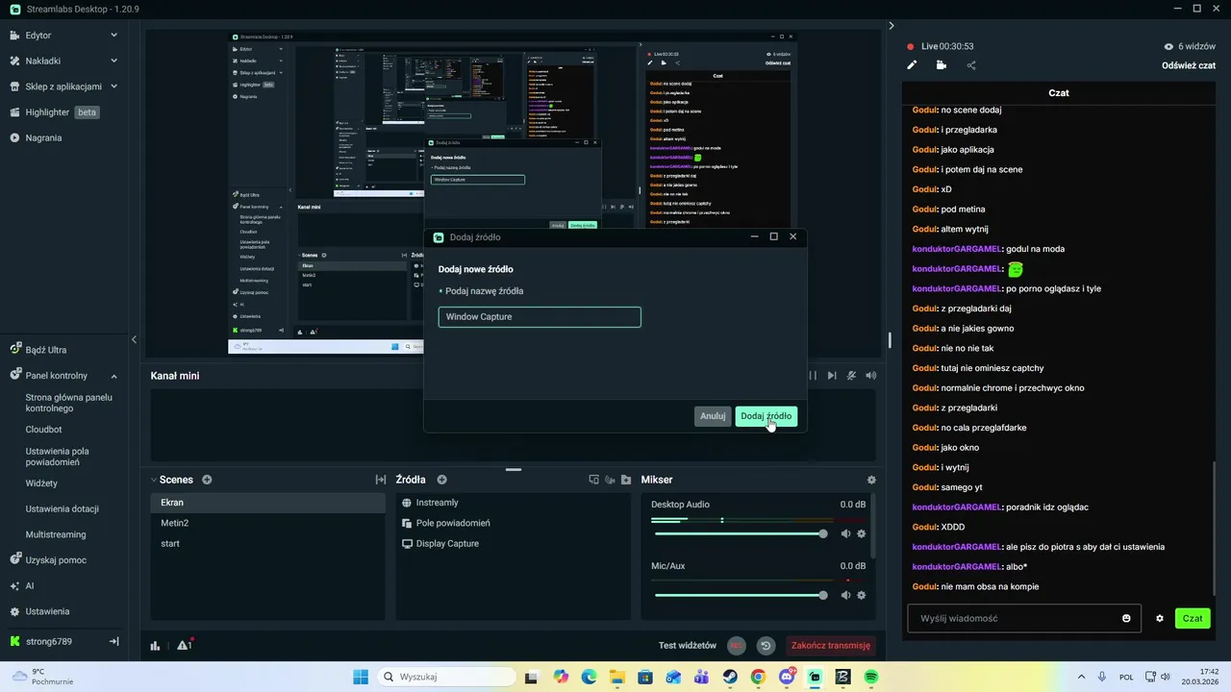Viewport: 1231px width, 692px height.
Task: Mute Mic/Aux speaker icon
Action: click(845, 595)
